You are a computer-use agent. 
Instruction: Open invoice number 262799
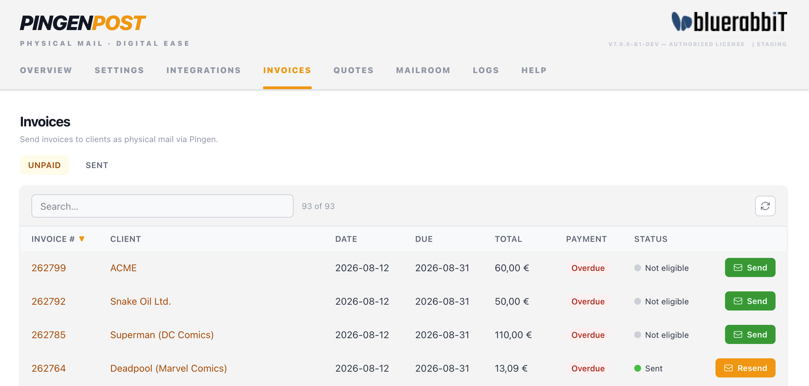49,268
